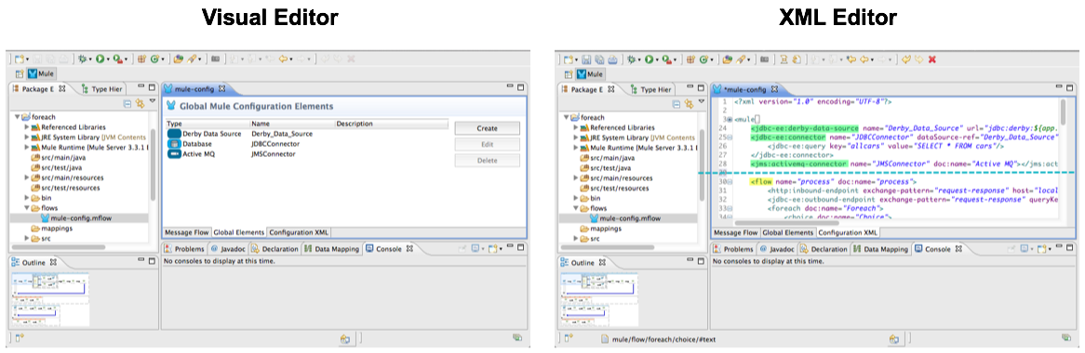This screenshot has height=353, width=1085.
Task: Expand Referenced Libraries in Visual Editor tree
Action: [x=27, y=127]
